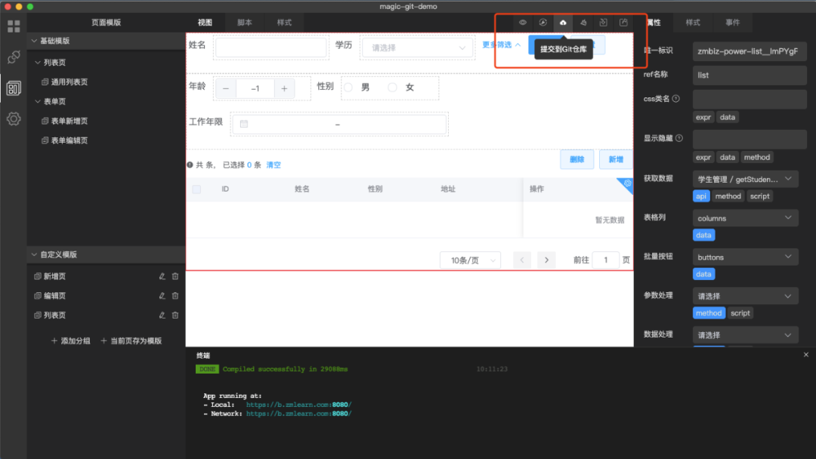Delete the 列表页 custom template
This screenshot has width=816, height=459.
pos(175,315)
